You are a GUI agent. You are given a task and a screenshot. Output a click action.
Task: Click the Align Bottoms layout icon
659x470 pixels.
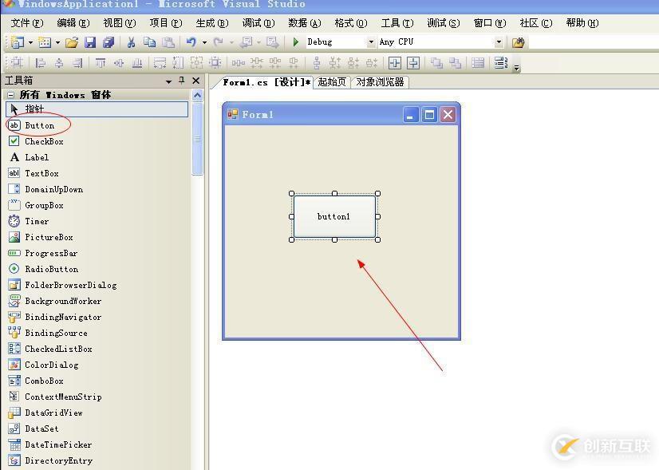click(137, 63)
